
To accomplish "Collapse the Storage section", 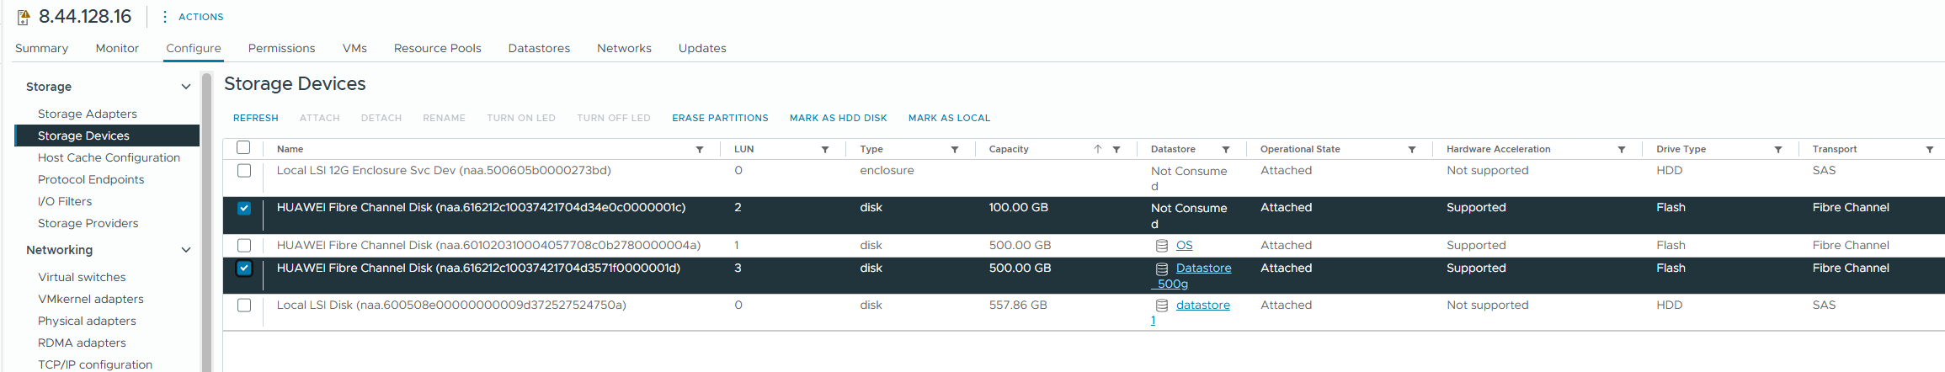I will [186, 87].
